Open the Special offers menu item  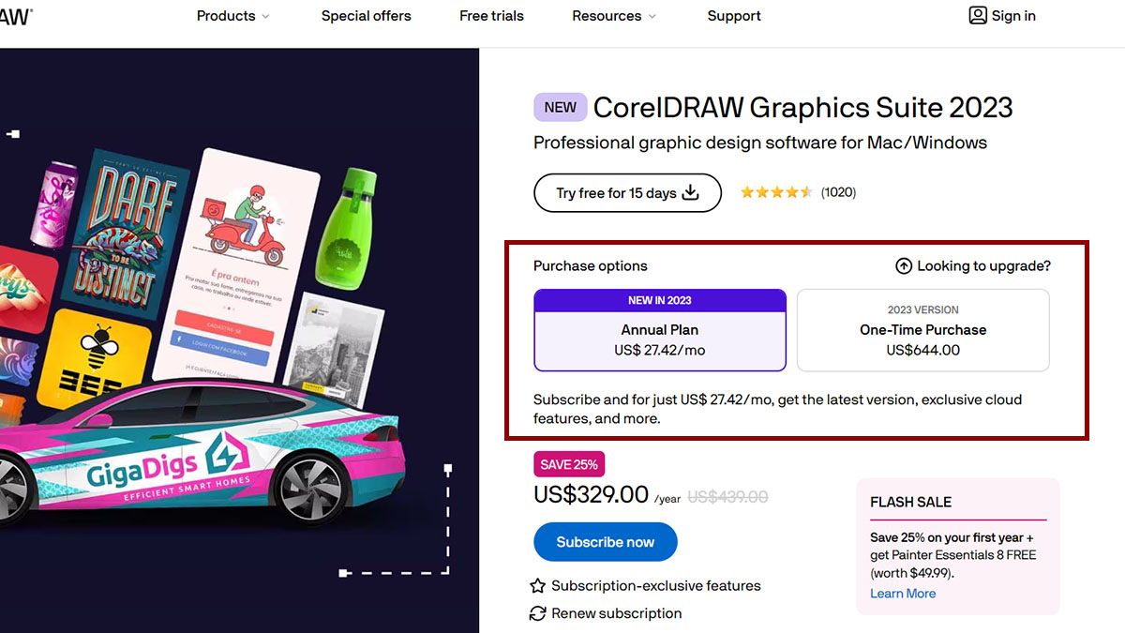366,16
